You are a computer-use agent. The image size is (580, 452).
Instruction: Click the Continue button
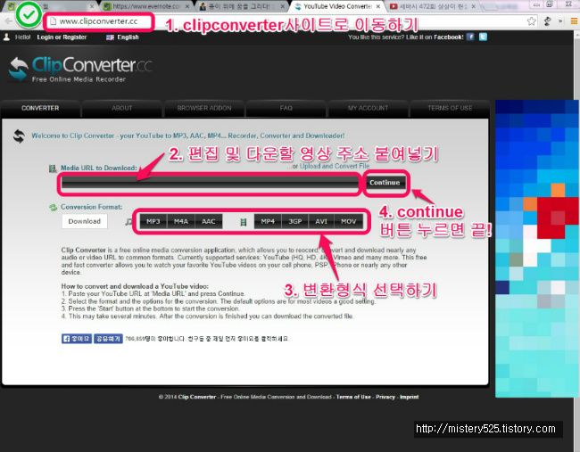[385, 183]
